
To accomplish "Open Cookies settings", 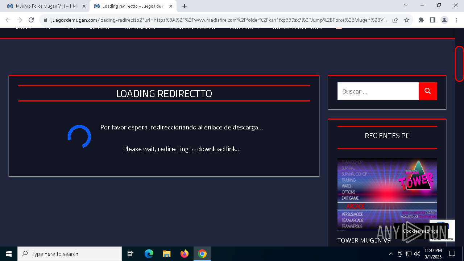I will click(x=420, y=231).
